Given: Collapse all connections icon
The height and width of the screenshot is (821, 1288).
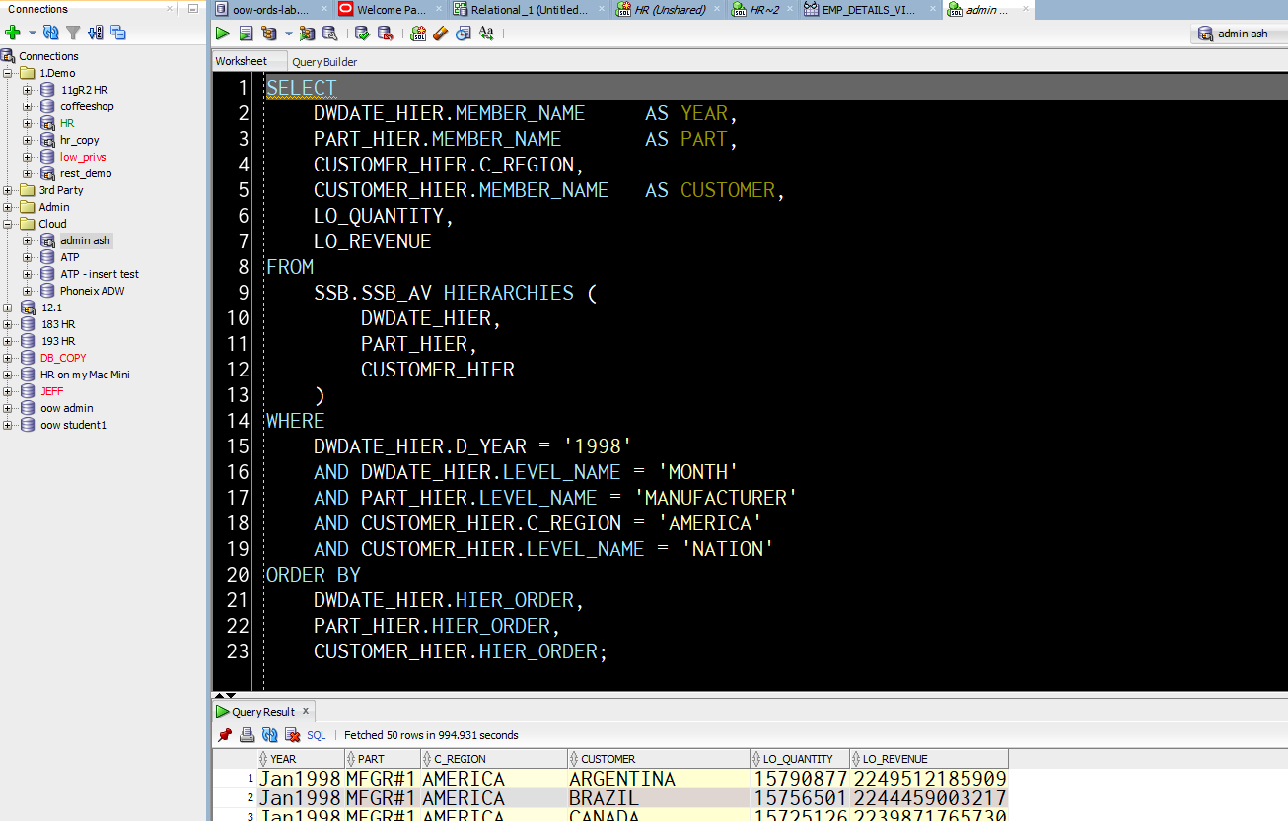Looking at the screenshot, I should tap(118, 33).
